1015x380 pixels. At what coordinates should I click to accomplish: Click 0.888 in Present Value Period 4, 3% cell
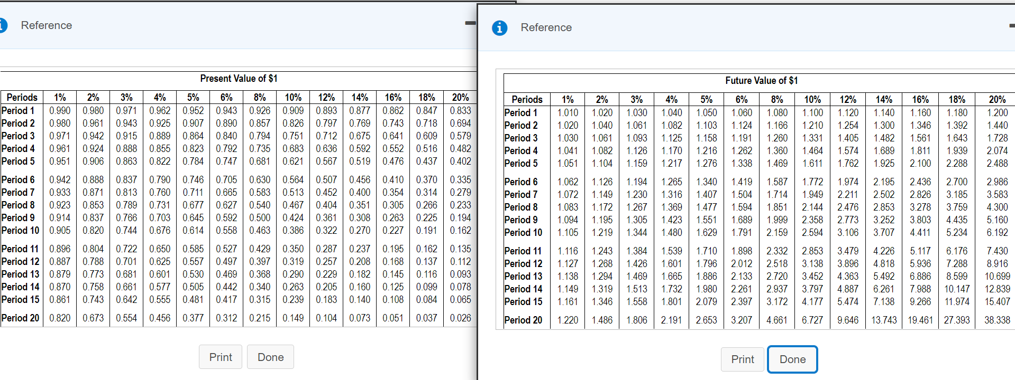126,148
